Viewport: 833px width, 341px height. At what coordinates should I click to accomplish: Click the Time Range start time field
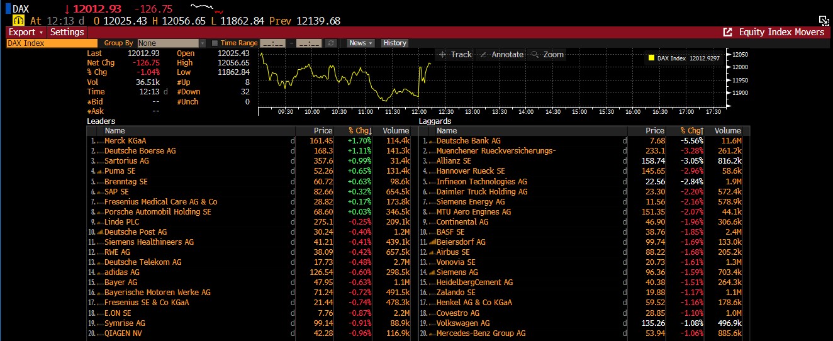pos(272,43)
